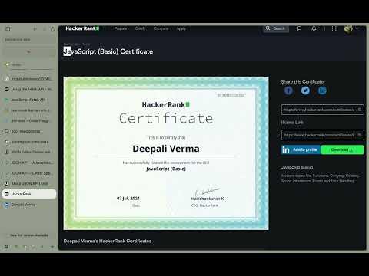The image size is (369, 276).
Task: Switch to the JavaScript Fetch API tab
Action: tap(29, 100)
